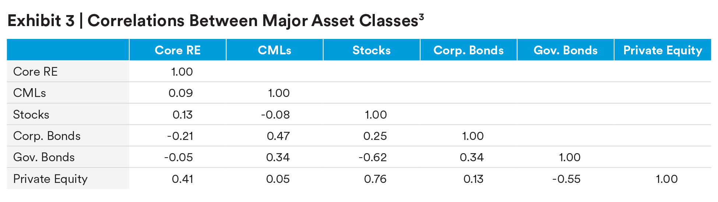Select the -0.62 correlation cell
718x202 pixels.
(373, 157)
